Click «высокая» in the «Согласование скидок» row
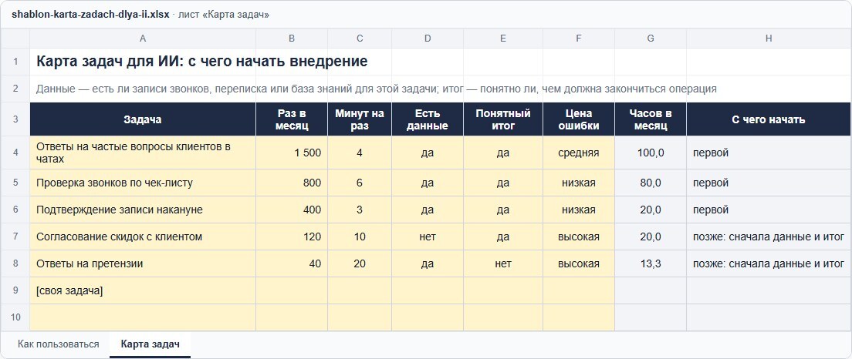The width and height of the screenshot is (852, 359). [579, 237]
